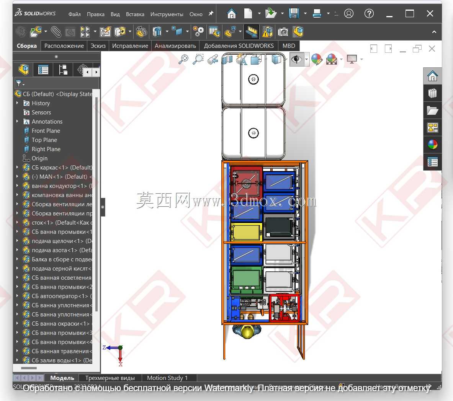Click the Exploded View icon
This screenshot has height=401, width=453.
click(230, 32)
